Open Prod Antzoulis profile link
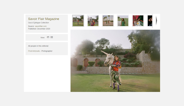This screenshot has height=106, width=184. 34,51
